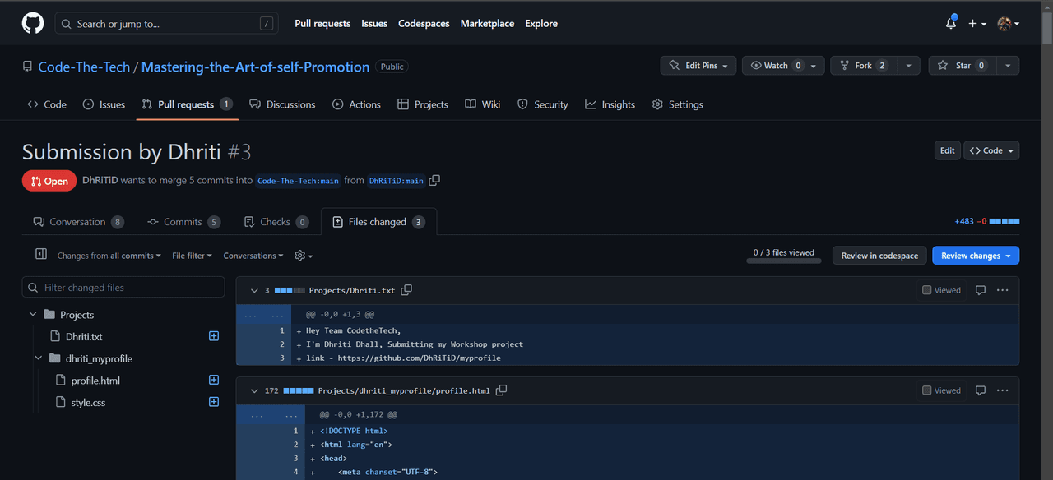The image size is (1053, 480).
Task: Open comment icon on Dhriti.txt file
Action: [x=980, y=290]
